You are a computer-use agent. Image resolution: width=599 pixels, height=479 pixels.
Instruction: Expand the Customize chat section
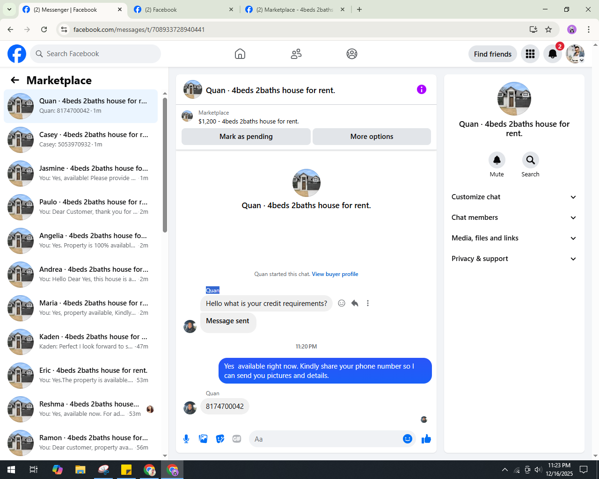514,197
